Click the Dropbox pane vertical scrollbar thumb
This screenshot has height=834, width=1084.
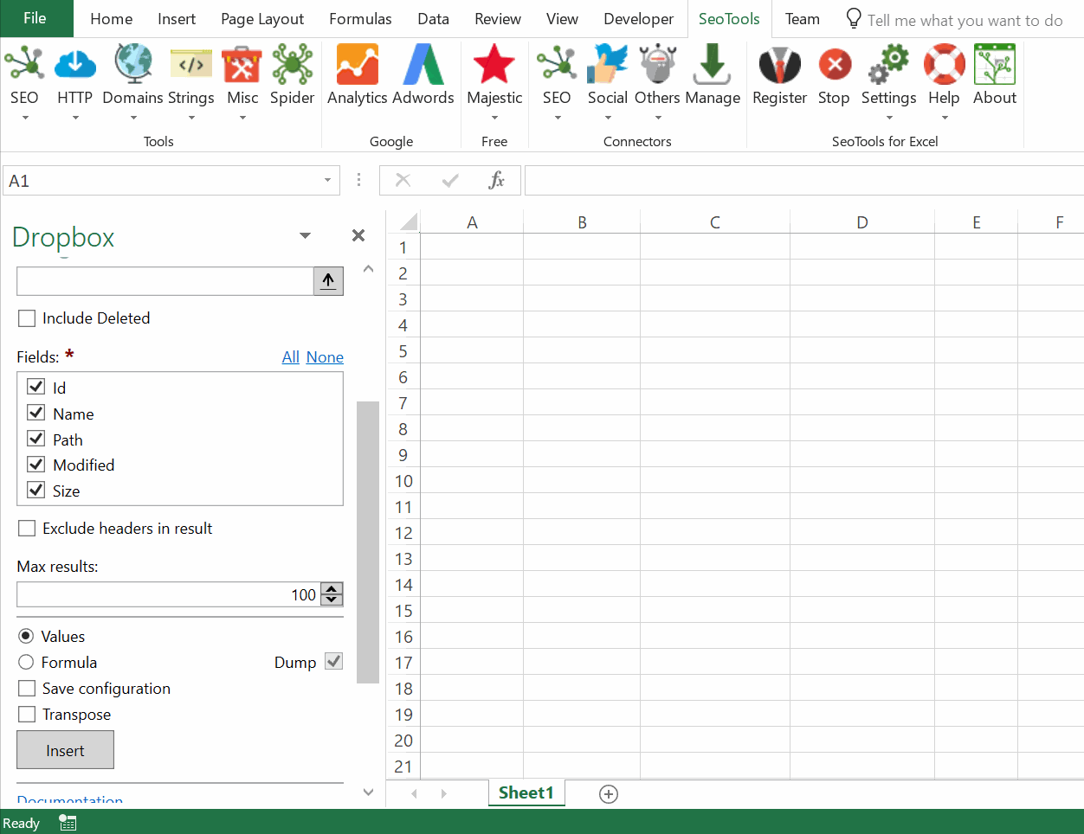point(368,542)
